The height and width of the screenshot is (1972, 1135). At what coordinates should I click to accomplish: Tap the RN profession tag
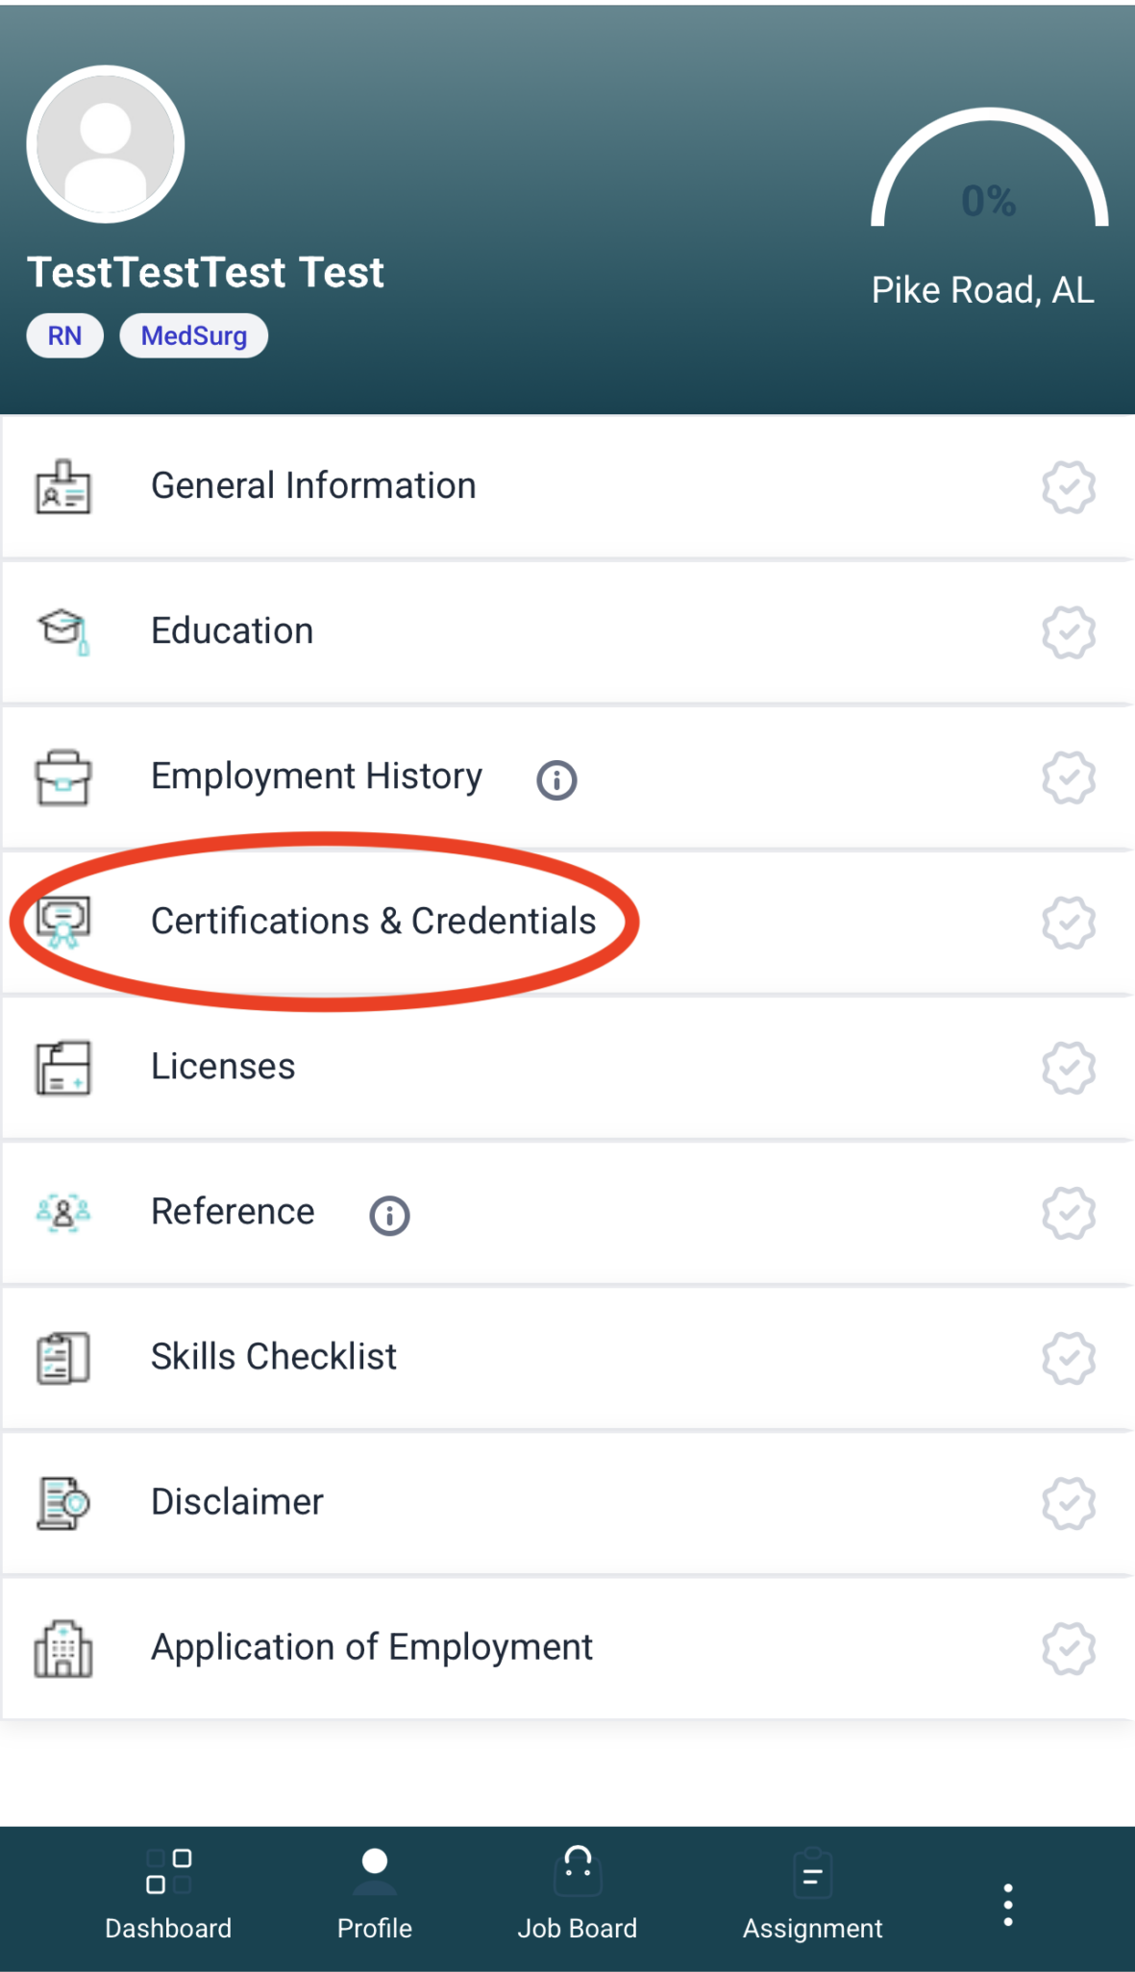click(64, 336)
